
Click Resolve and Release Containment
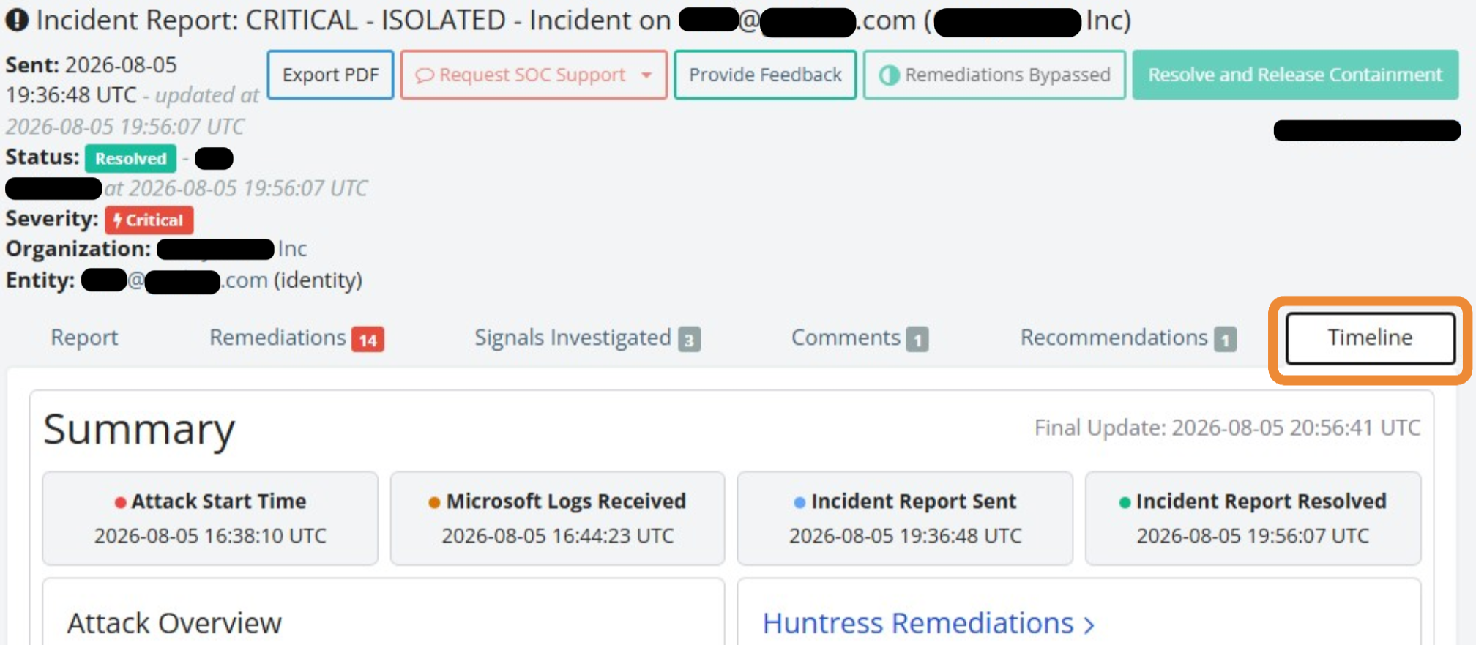click(1295, 75)
